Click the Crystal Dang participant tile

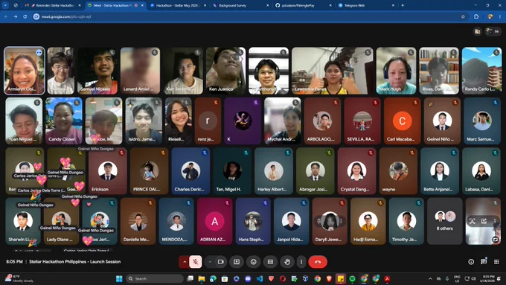[x=356, y=170]
